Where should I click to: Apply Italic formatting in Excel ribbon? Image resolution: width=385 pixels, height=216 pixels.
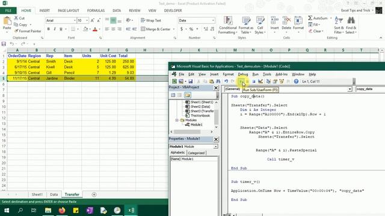55,29
